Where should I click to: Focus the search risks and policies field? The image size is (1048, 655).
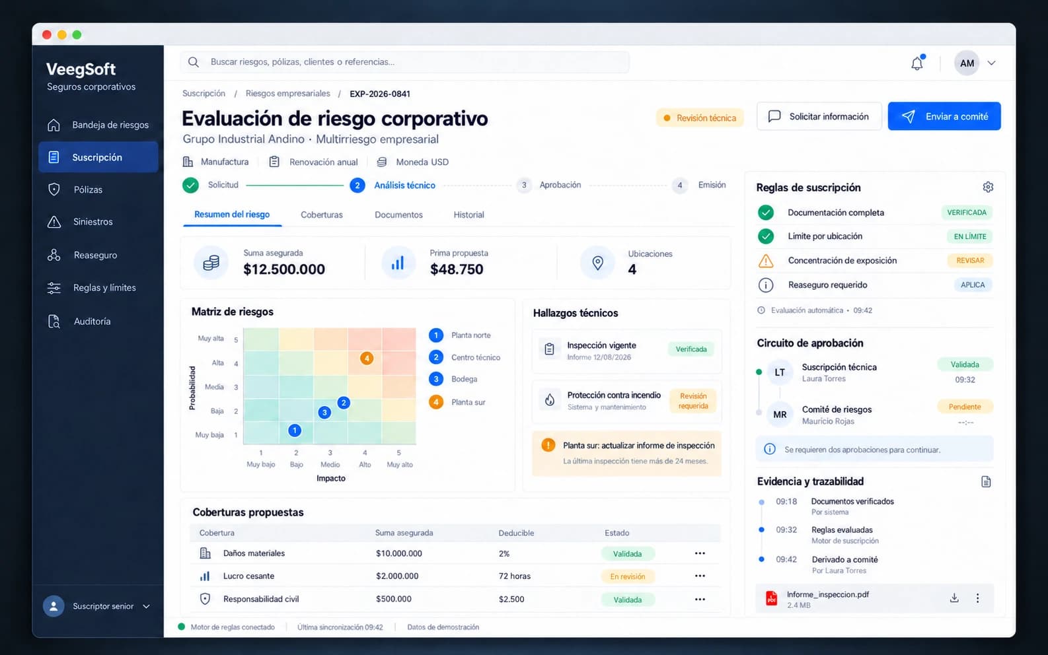(x=405, y=62)
